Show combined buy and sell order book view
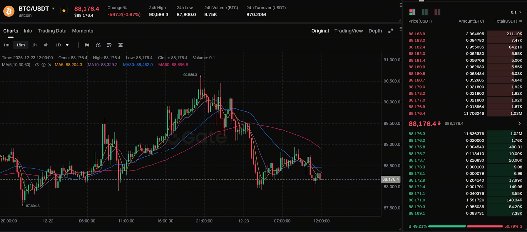Viewport: 527px width, 232px height. tap(412, 12)
